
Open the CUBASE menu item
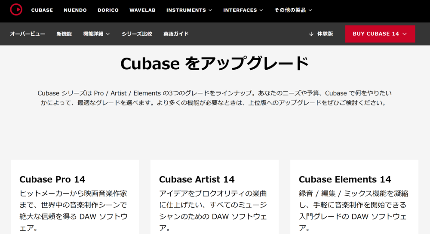42,10
